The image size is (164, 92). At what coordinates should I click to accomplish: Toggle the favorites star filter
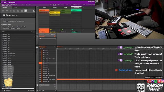pyautogui.click(x=34, y=32)
